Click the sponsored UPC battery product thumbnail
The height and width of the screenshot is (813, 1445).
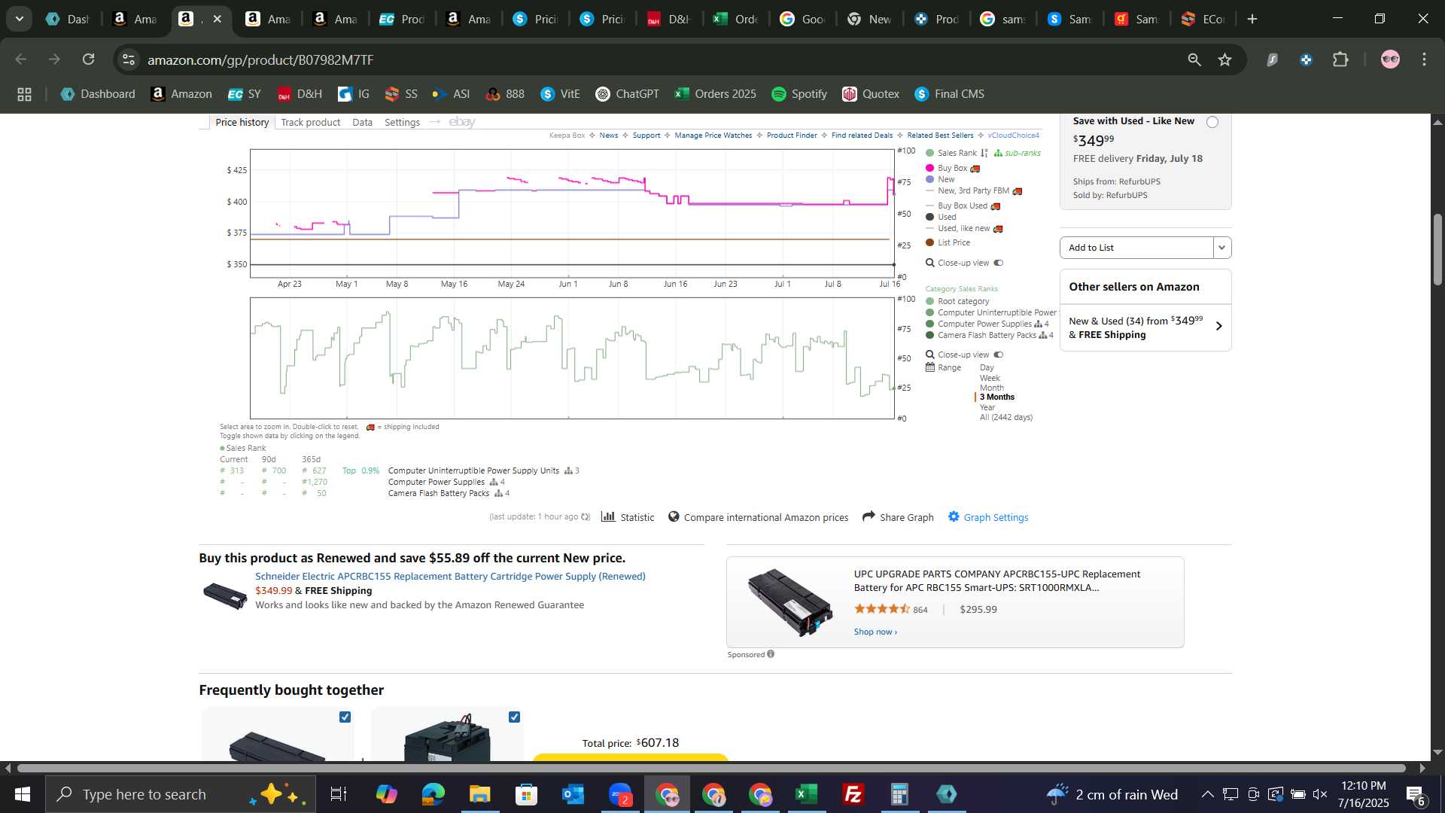click(x=789, y=602)
